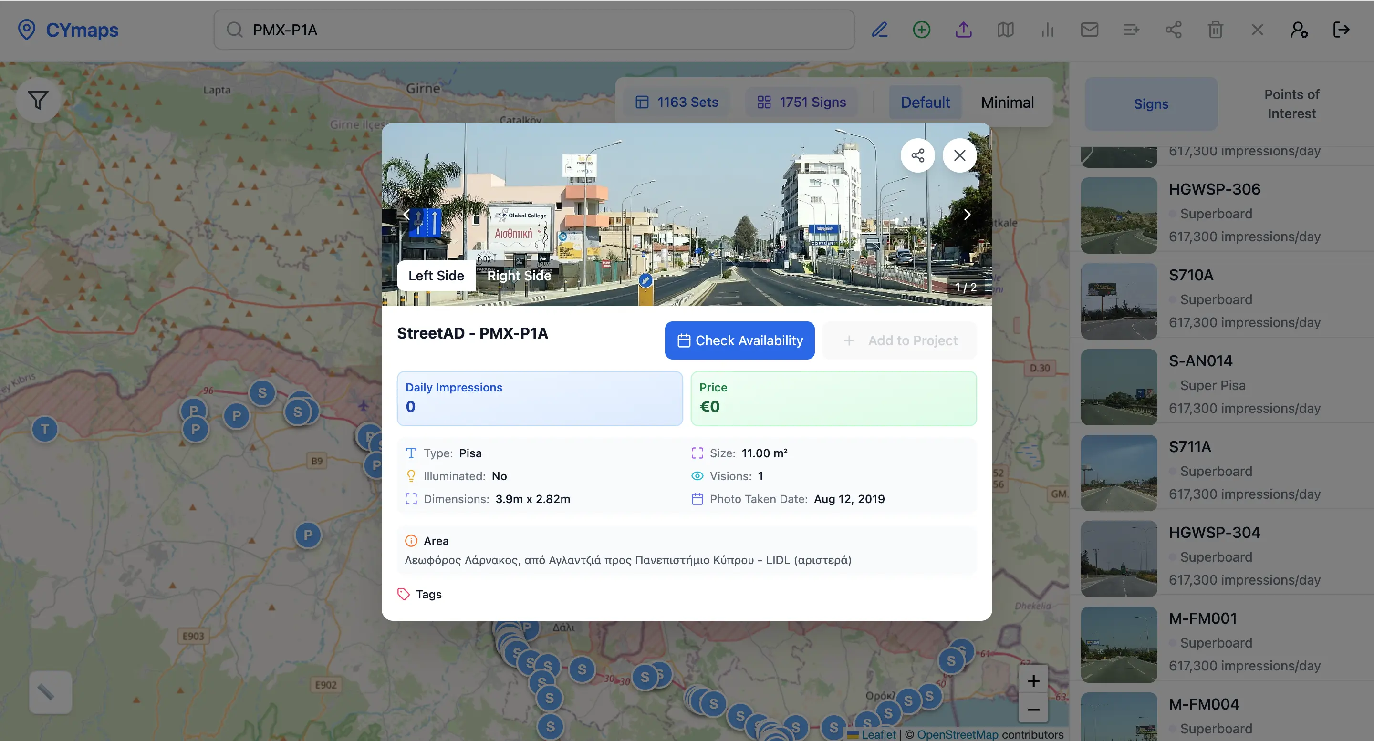Open the map filter funnel button

click(38, 100)
